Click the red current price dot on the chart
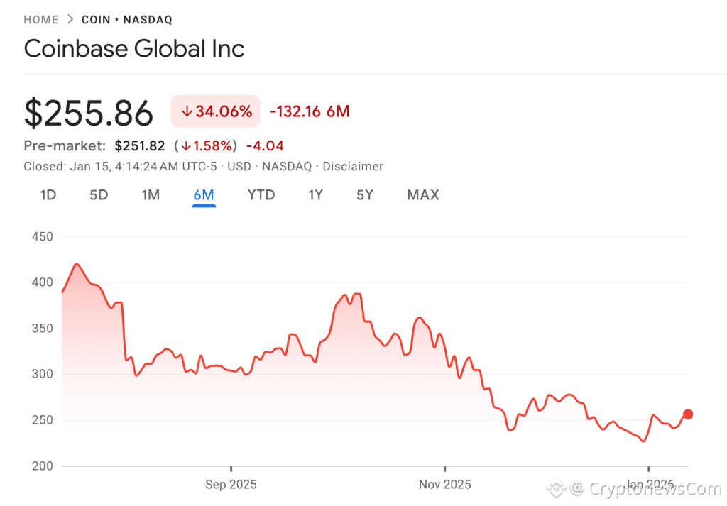727x506 pixels. 688,414
